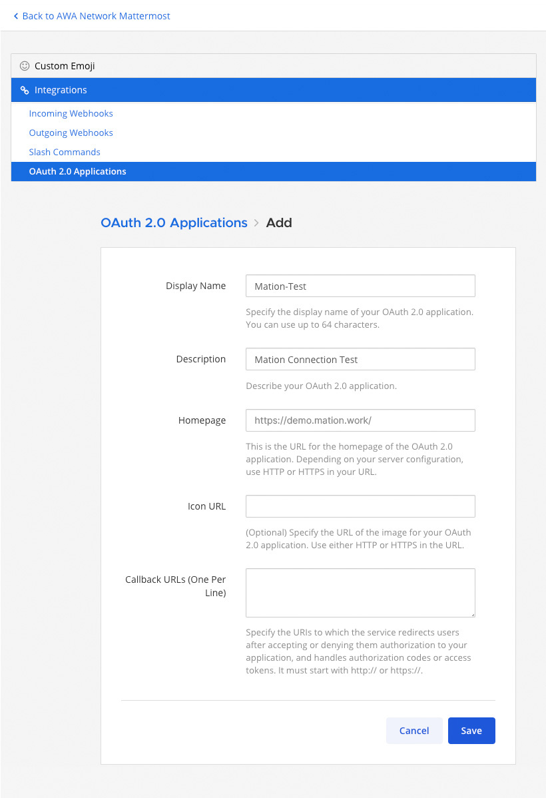Click the breadcrumb chevron separator before Add

[x=256, y=223]
